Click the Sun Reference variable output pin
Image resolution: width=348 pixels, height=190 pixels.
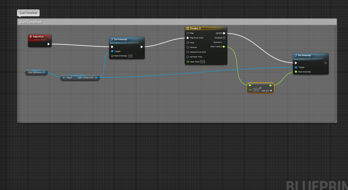[44, 72]
